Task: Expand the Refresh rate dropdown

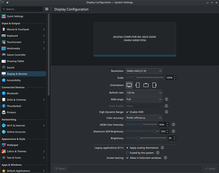Action: [x=144, y=93]
